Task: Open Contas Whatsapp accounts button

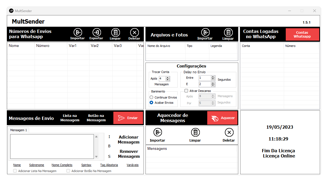Action: click(302, 34)
